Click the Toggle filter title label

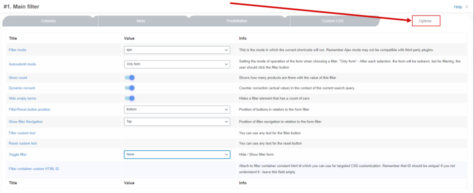(x=18, y=154)
